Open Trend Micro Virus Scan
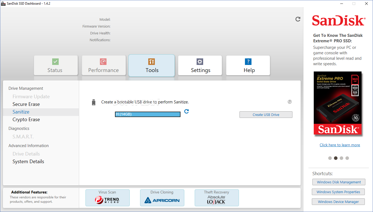The width and height of the screenshot is (373, 212). [108, 198]
